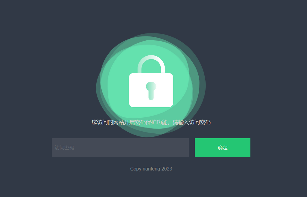The image size is (307, 197).
Task: Click the right end of the password field
Action: click(x=184, y=148)
